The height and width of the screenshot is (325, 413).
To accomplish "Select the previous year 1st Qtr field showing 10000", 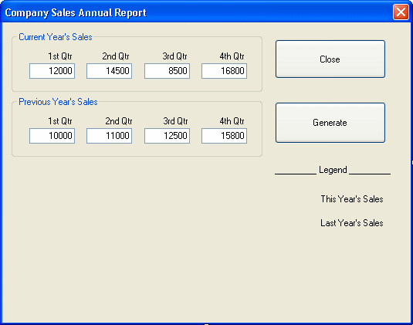I will [52, 136].
